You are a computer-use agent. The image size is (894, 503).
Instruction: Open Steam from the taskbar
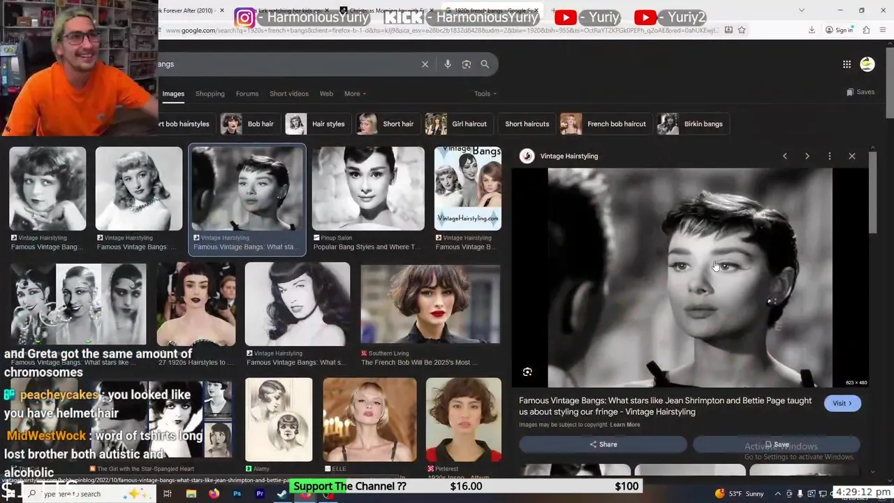point(282,494)
